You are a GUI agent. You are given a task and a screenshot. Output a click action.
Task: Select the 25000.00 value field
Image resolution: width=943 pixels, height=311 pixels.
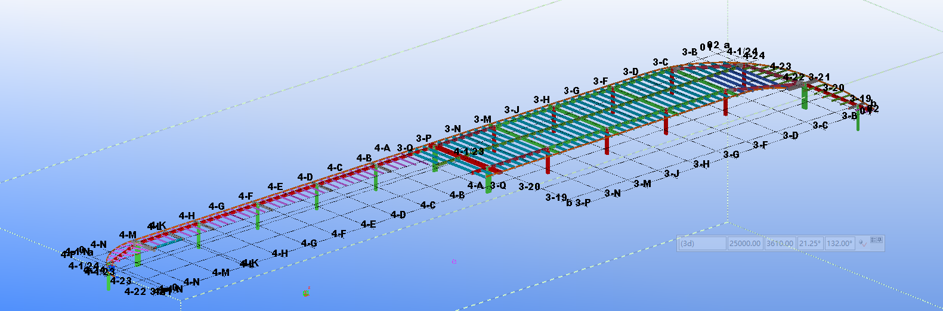coord(746,243)
